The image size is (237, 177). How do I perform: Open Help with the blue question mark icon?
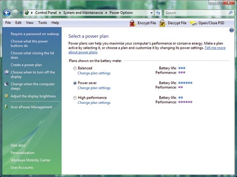(x=231, y=30)
